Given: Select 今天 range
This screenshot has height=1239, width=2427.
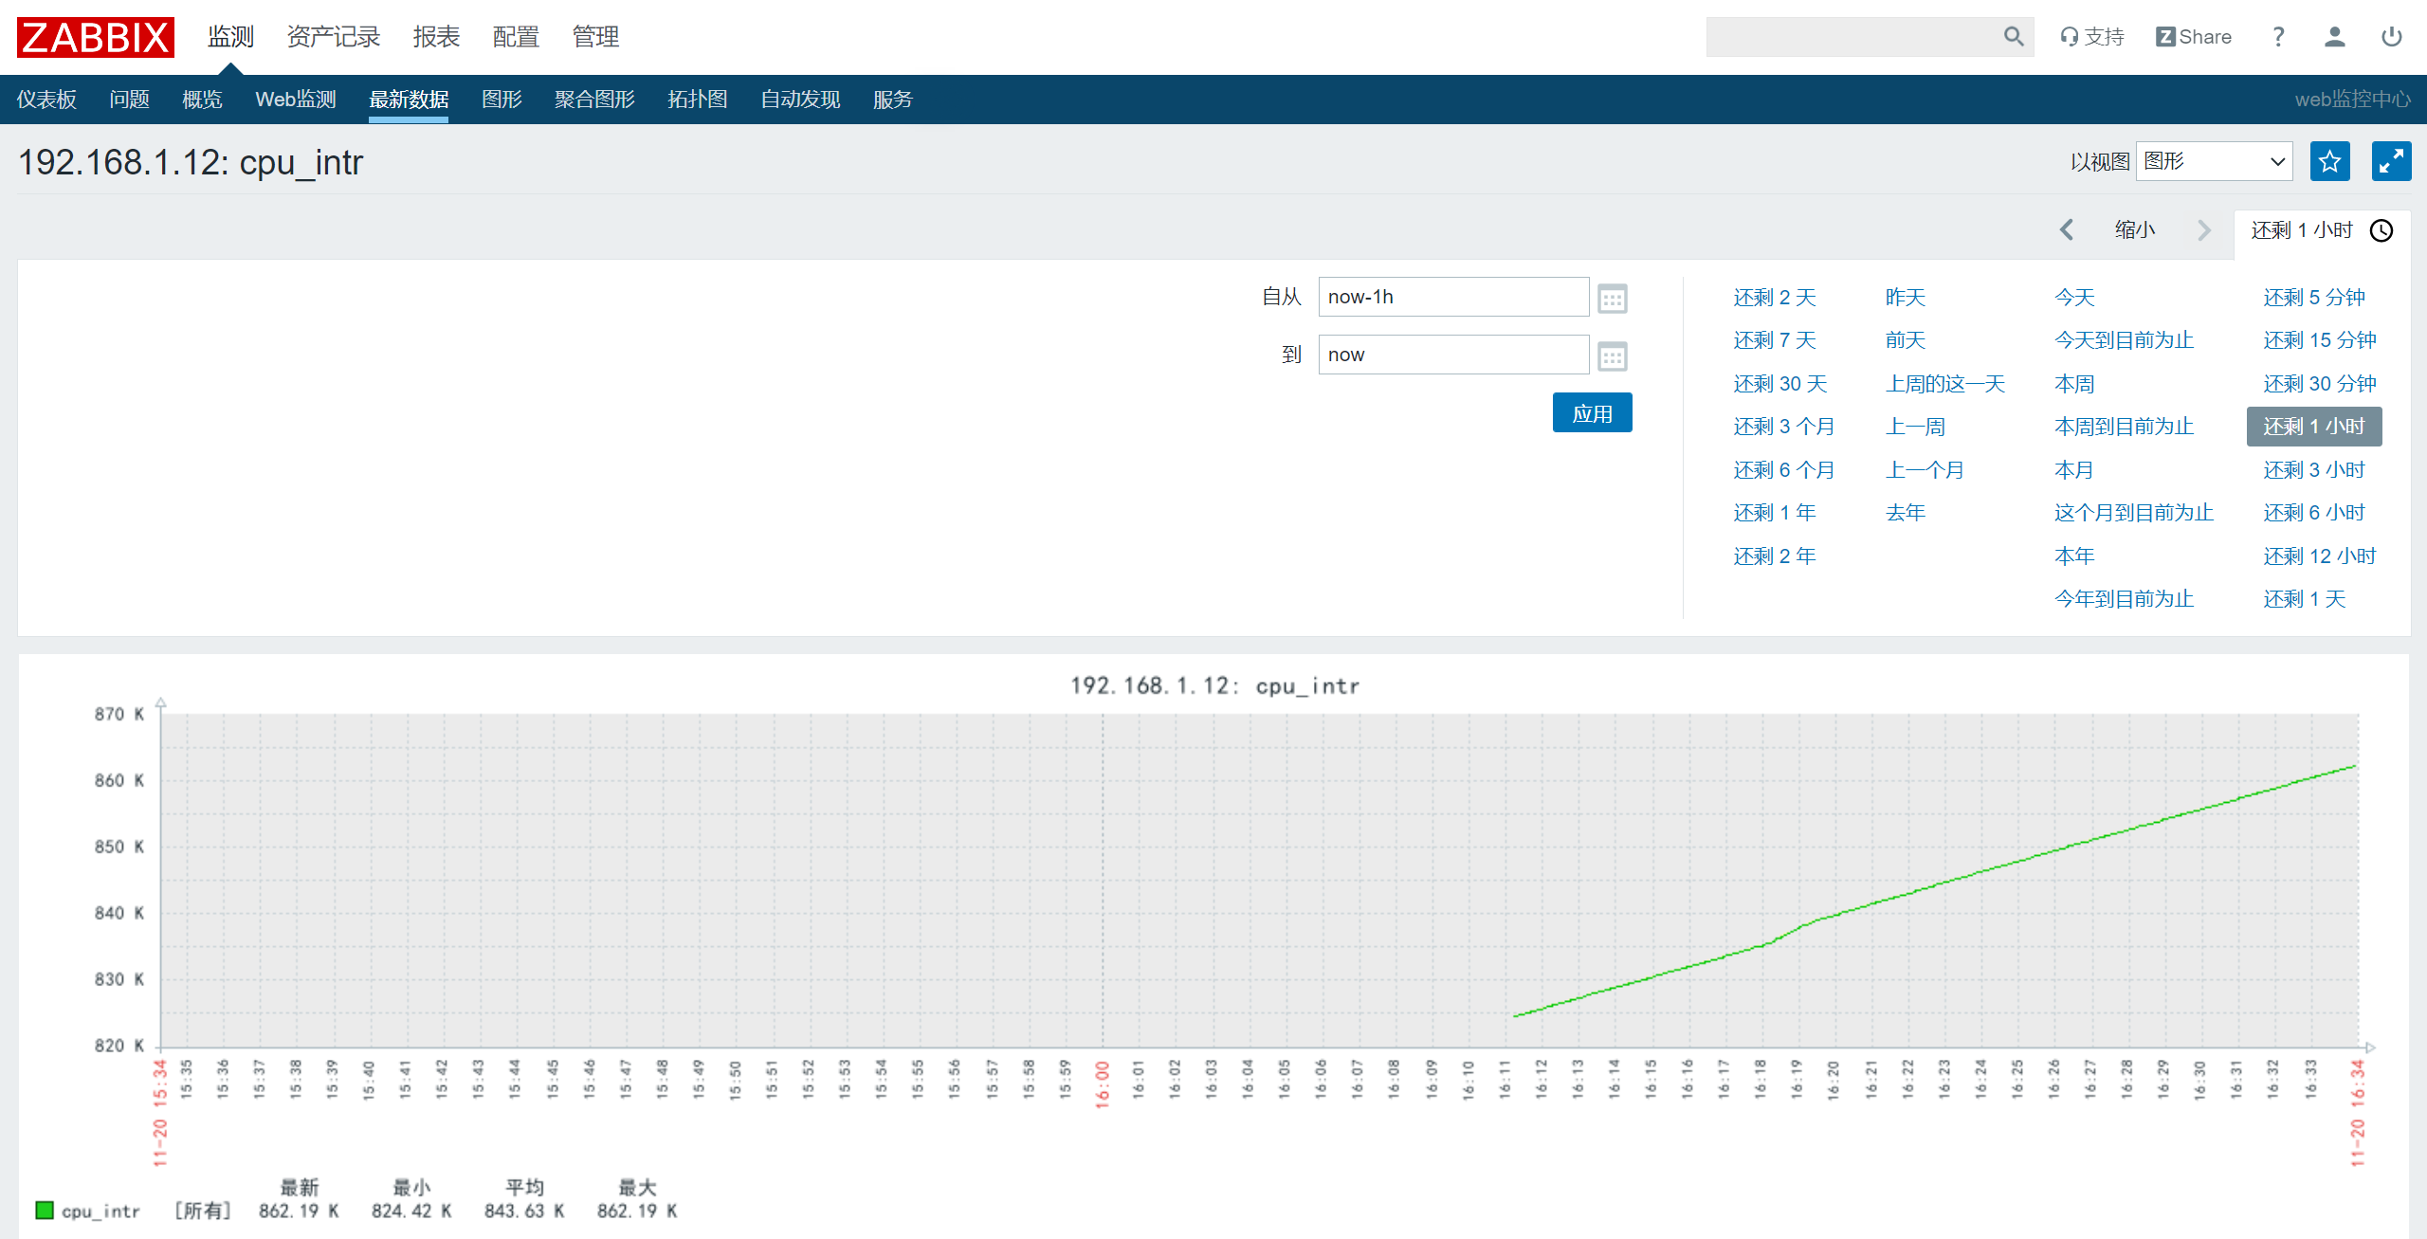Looking at the screenshot, I should click(2074, 298).
